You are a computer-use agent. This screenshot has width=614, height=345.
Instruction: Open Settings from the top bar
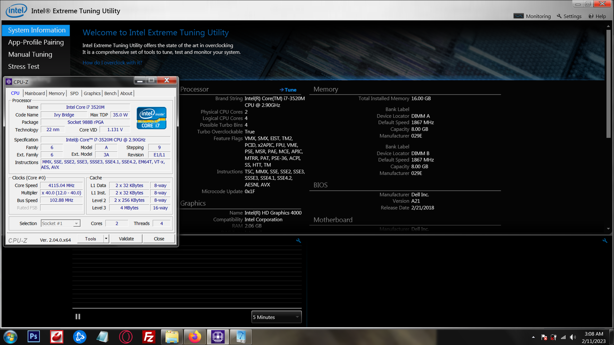tap(569, 16)
